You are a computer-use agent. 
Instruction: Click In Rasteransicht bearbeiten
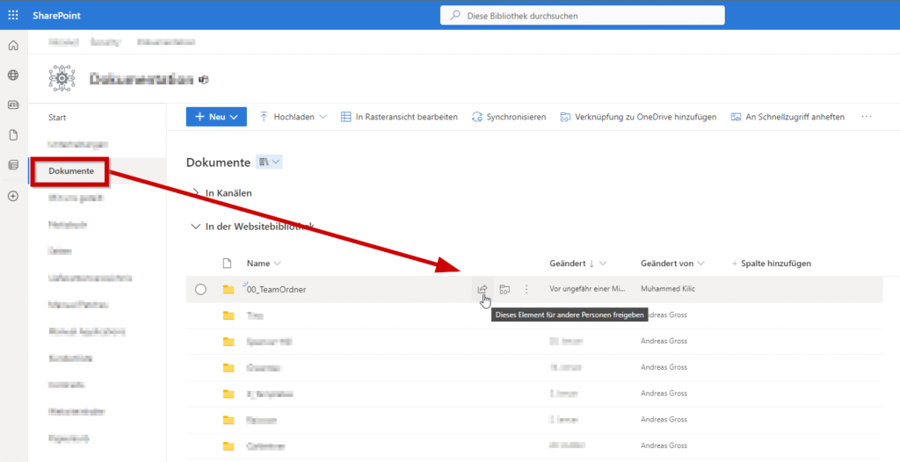400,117
